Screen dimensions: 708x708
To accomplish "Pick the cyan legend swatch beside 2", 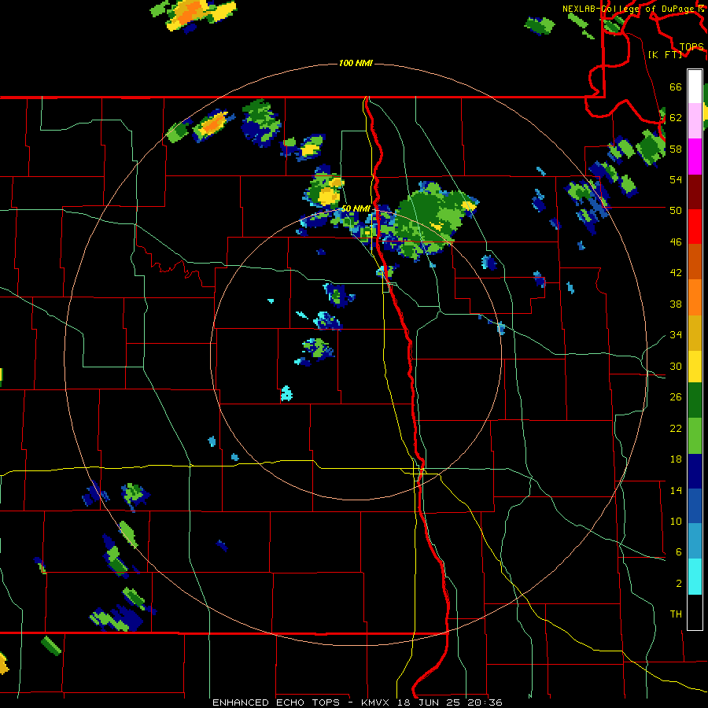I will [695, 577].
